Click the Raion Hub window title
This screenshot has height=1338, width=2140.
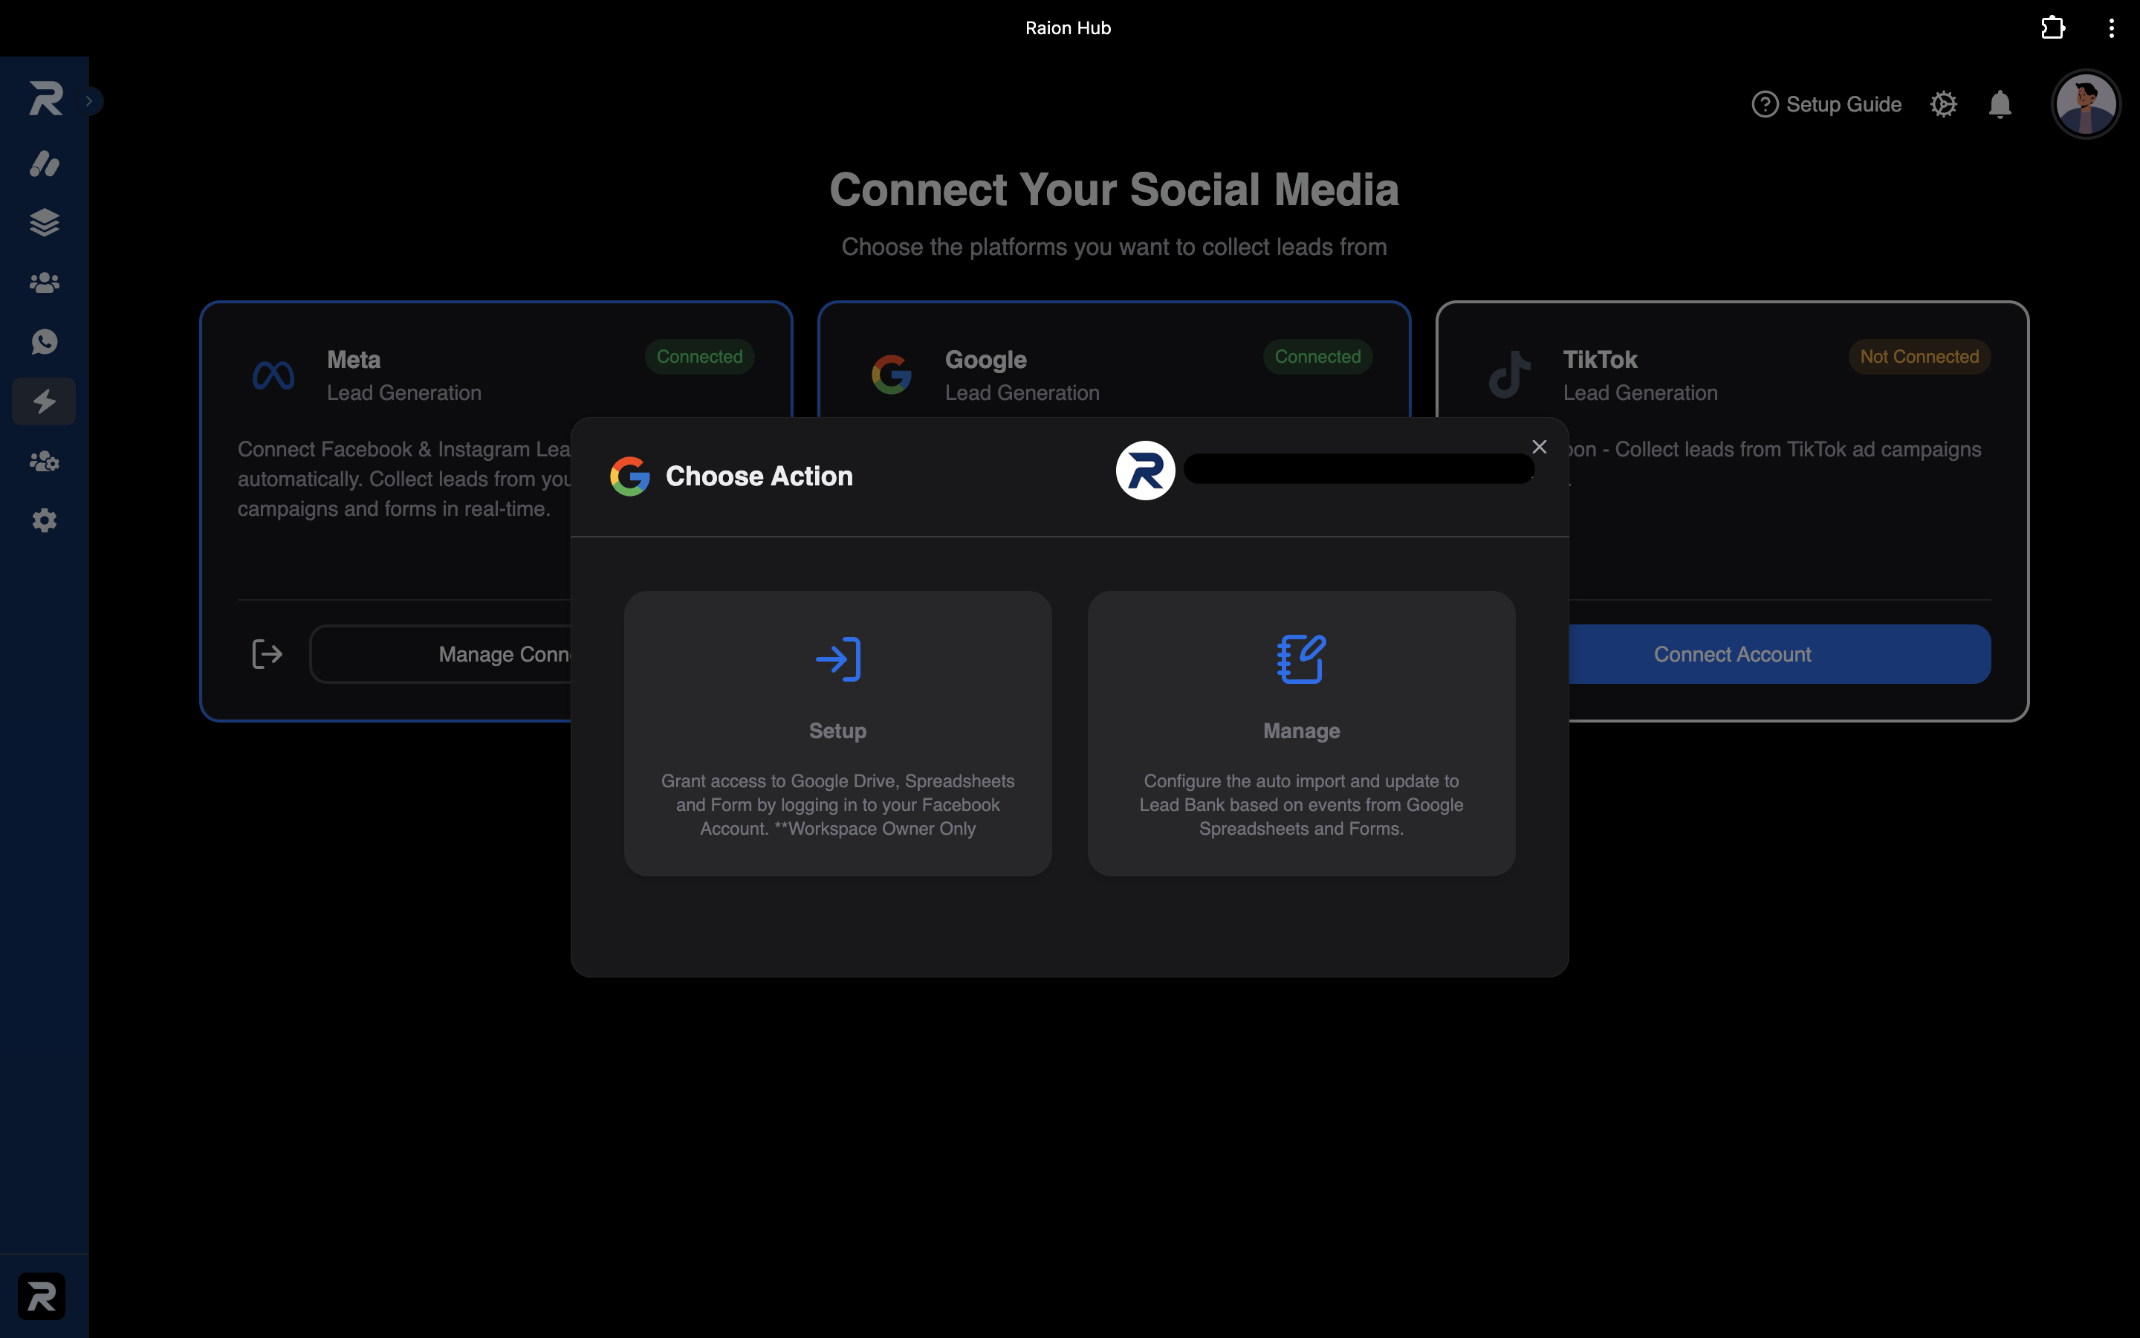1069,28
